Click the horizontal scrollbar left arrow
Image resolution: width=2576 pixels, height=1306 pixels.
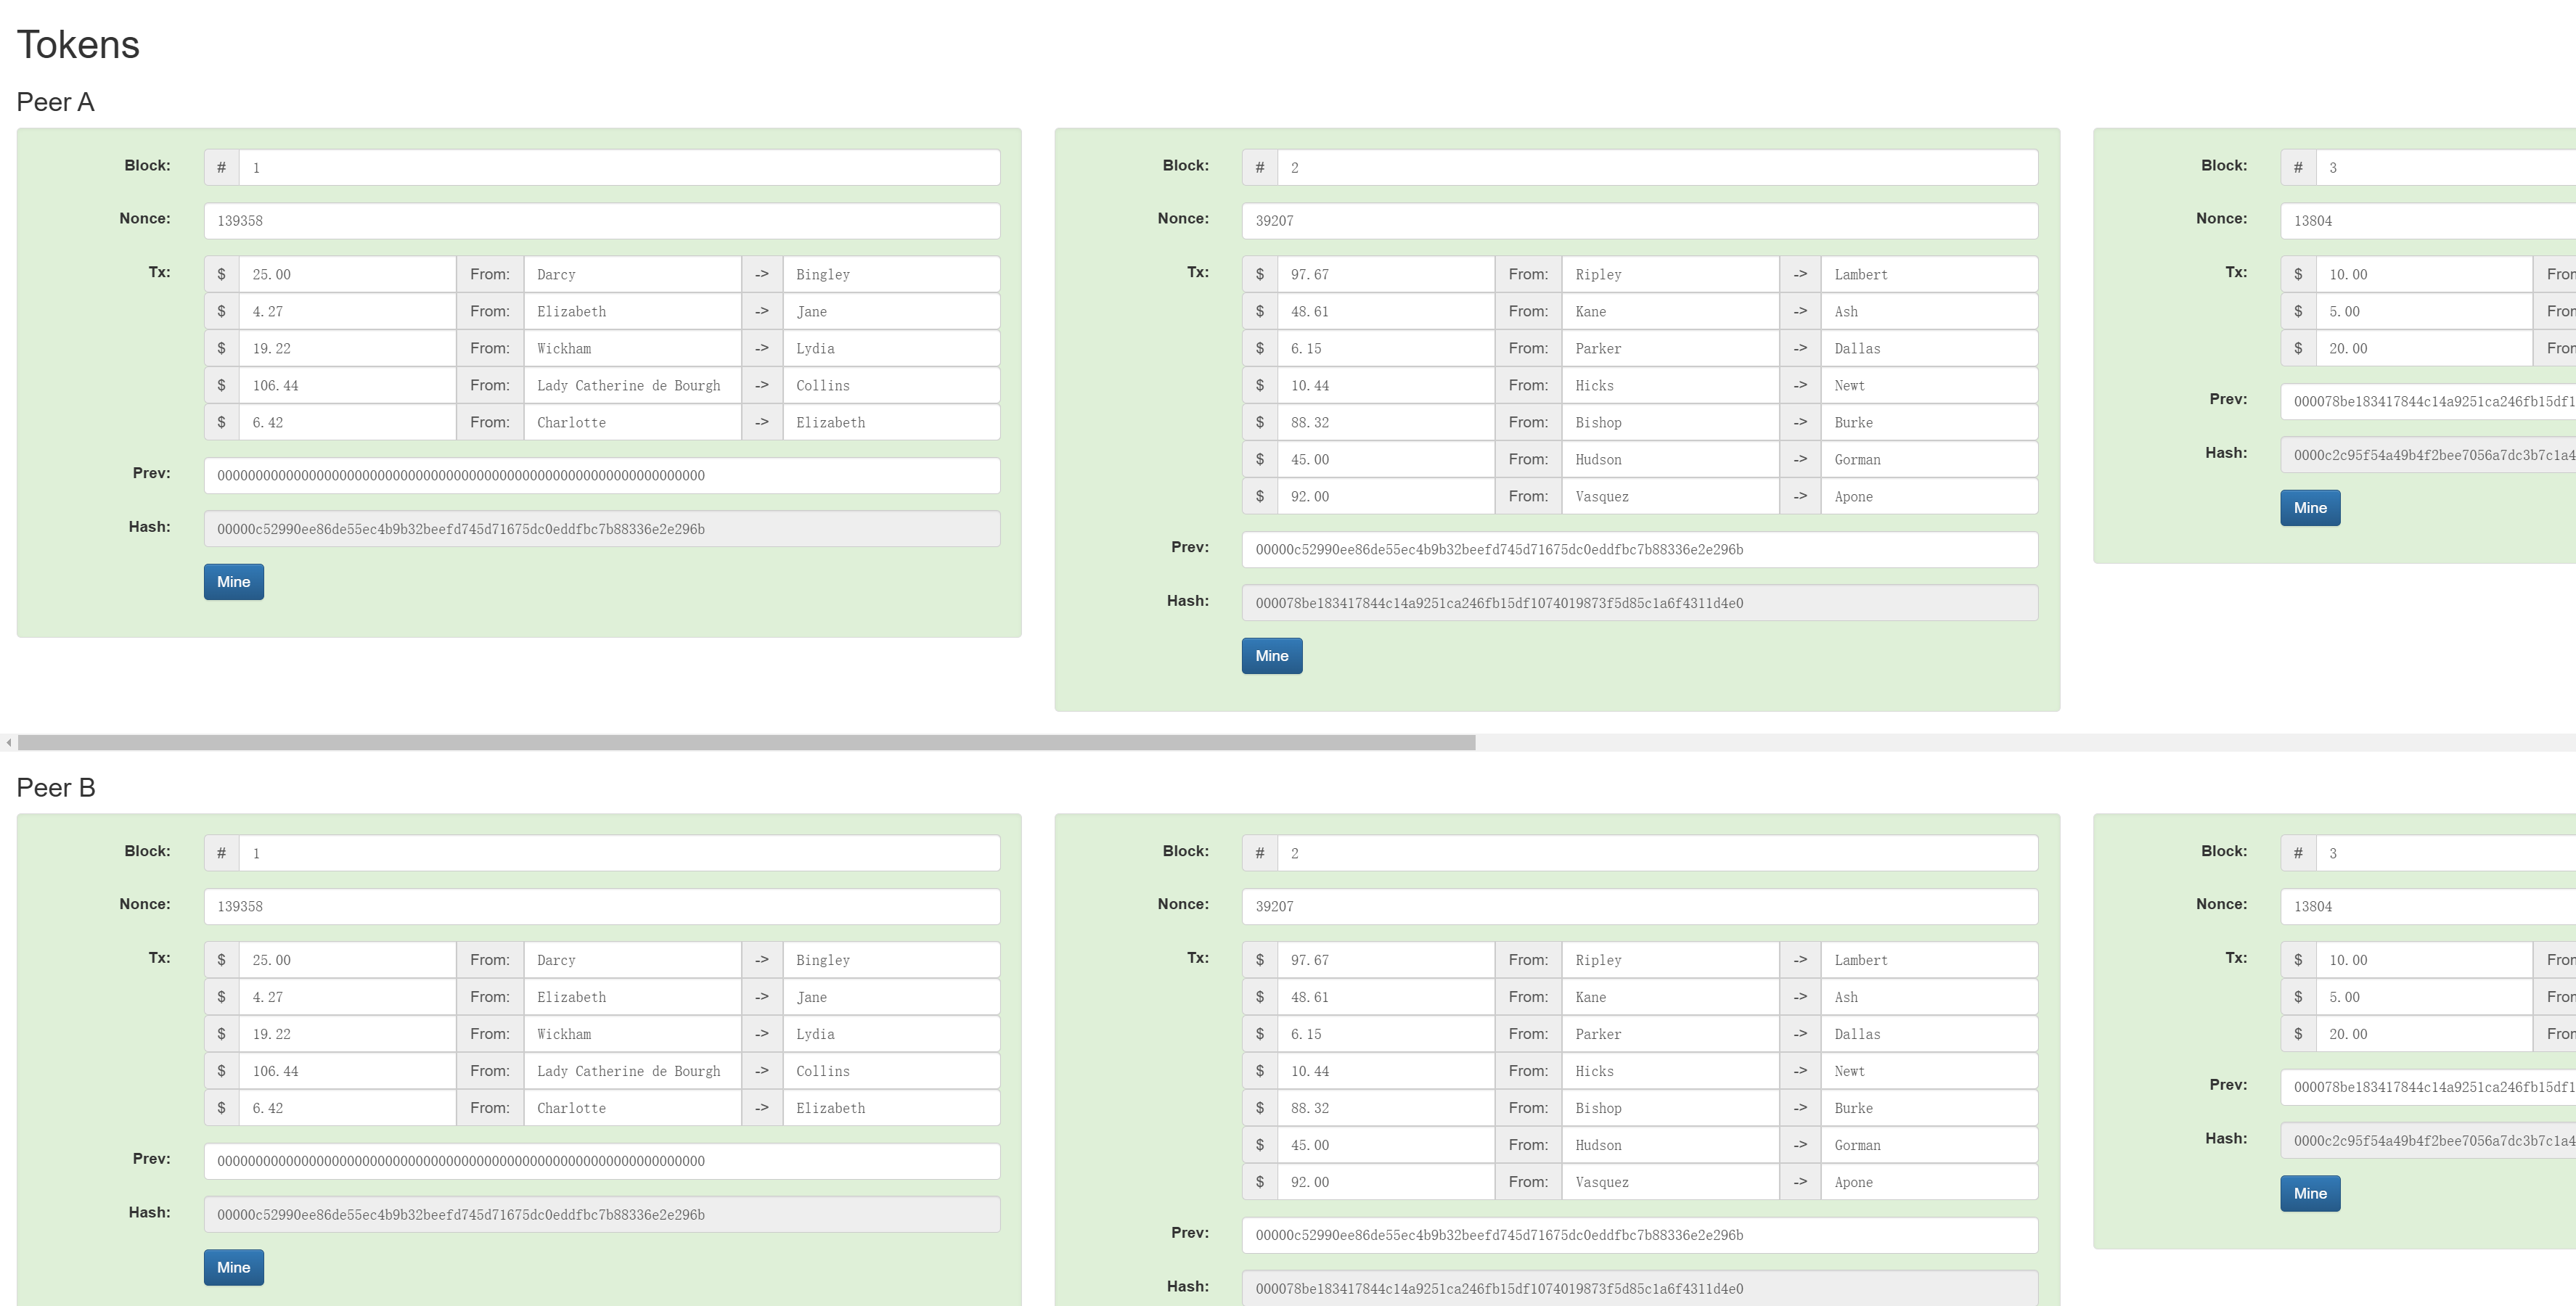pos(8,742)
